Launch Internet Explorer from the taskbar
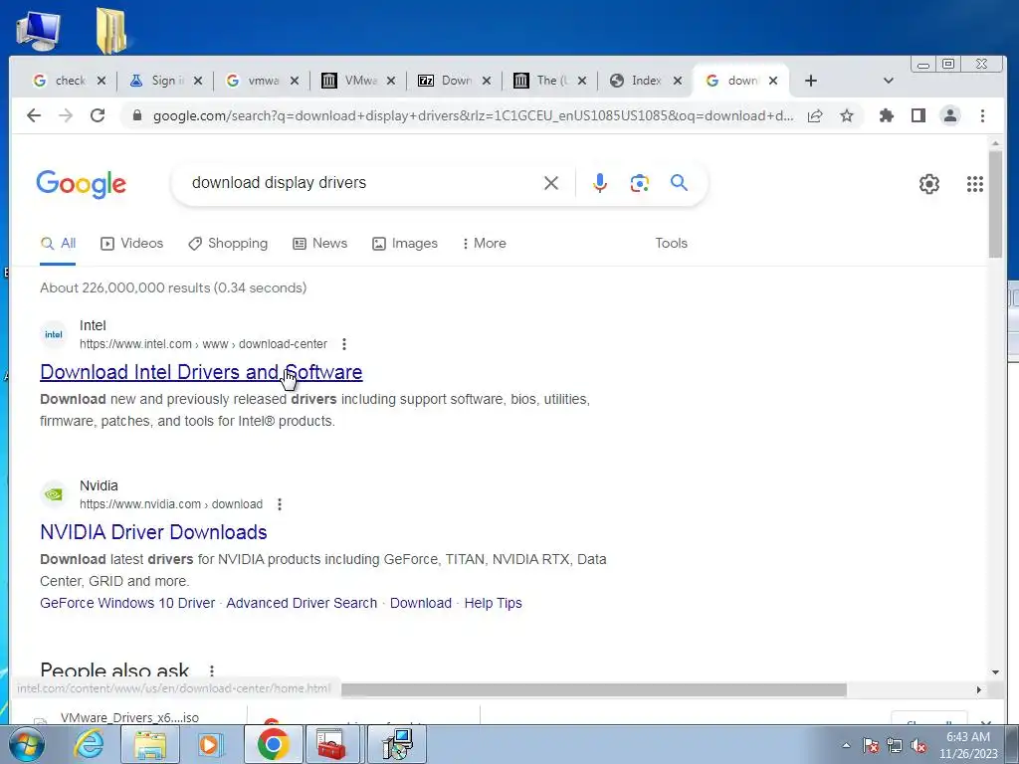Image resolution: width=1019 pixels, height=764 pixels. point(89,744)
